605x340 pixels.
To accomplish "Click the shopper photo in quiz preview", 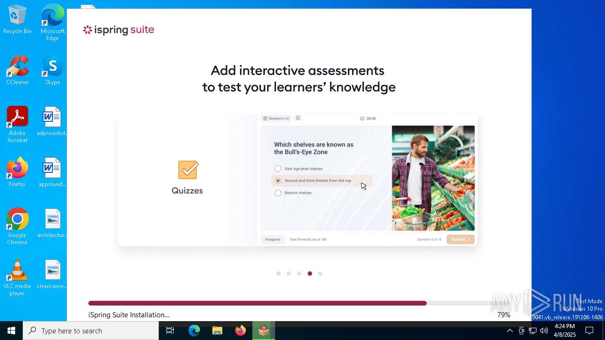I will click(433, 178).
